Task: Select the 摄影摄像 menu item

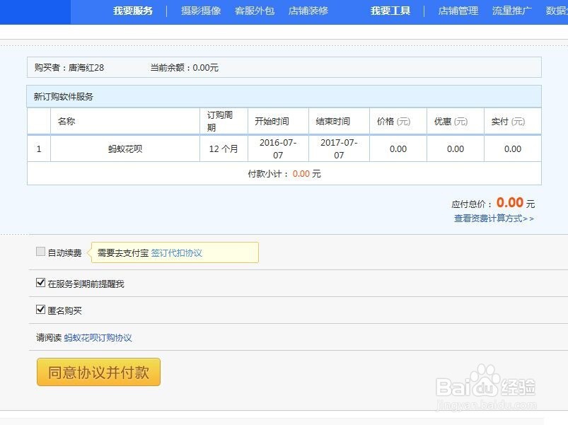Action: pos(199,11)
